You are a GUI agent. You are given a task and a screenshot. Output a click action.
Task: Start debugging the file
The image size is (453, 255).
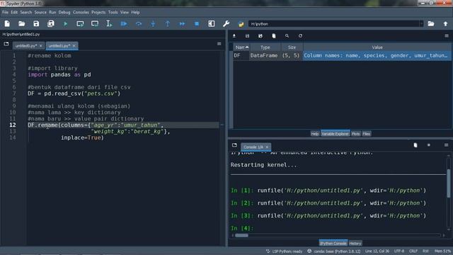(124, 23)
